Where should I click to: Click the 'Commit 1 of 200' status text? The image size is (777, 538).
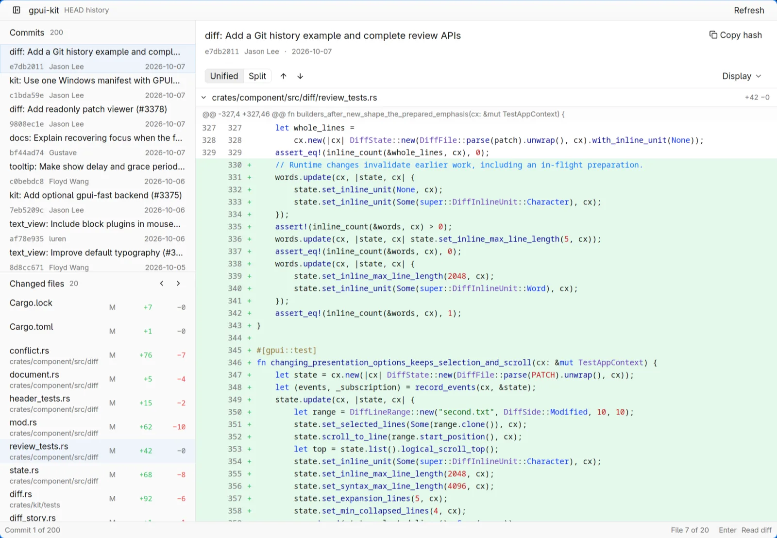tap(33, 530)
